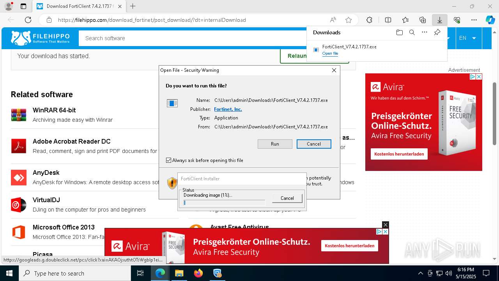Click the browser refresh icon

(x=28, y=20)
